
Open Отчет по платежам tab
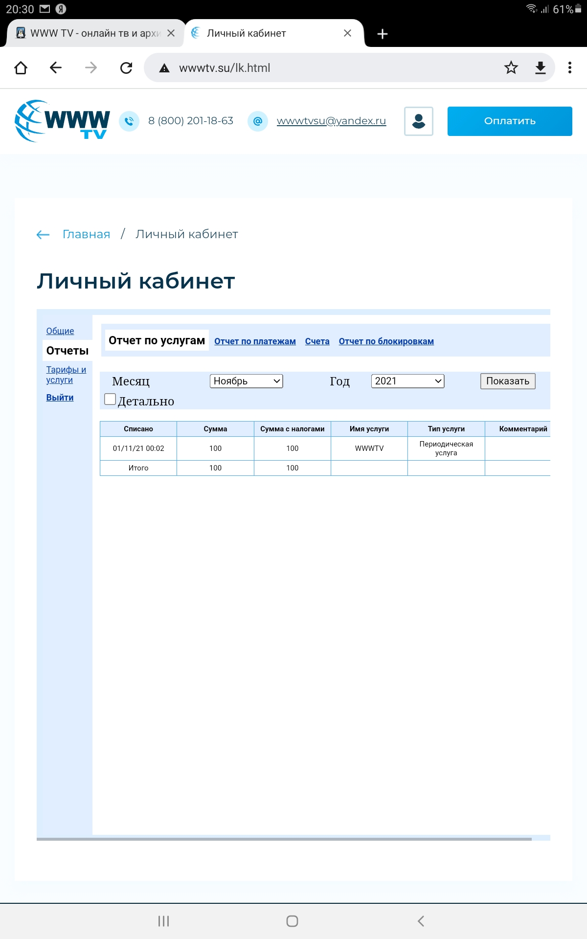tap(255, 341)
